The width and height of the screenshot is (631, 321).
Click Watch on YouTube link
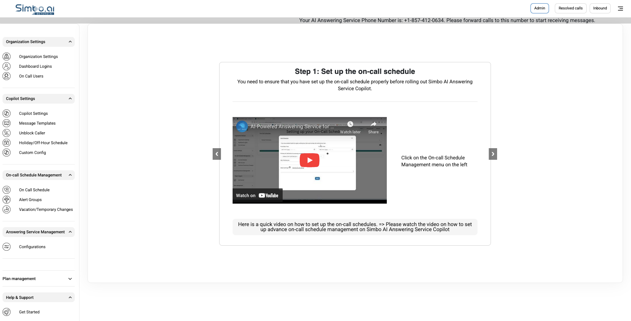point(257,196)
